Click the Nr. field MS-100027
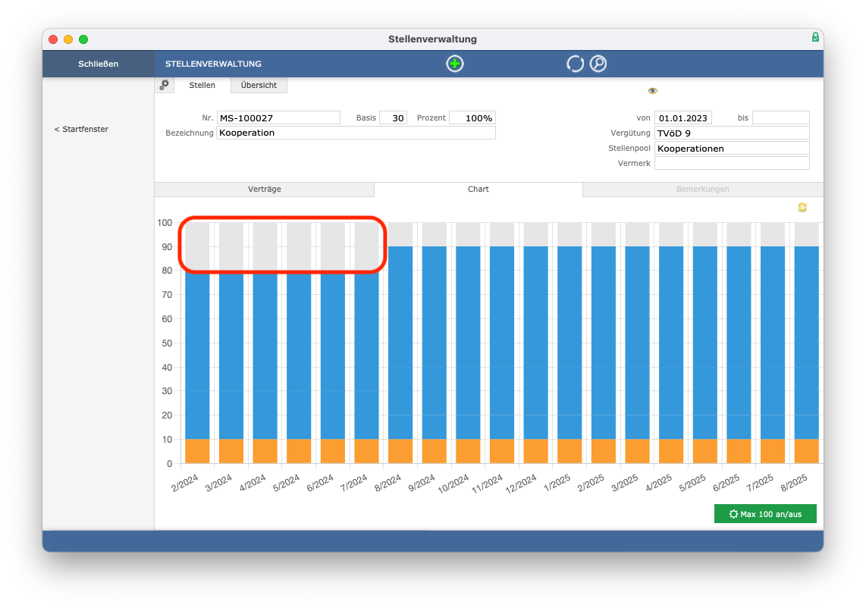The image size is (866, 608). point(278,118)
